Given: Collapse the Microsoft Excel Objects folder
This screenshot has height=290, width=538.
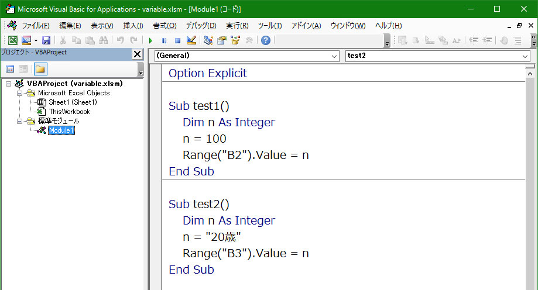Looking at the screenshot, I should 19,93.
